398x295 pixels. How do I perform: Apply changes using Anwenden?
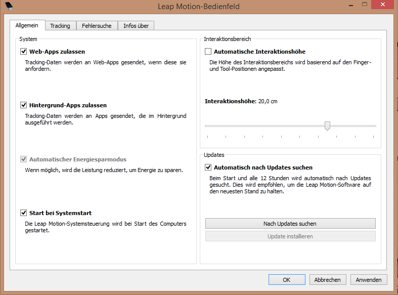click(369, 279)
